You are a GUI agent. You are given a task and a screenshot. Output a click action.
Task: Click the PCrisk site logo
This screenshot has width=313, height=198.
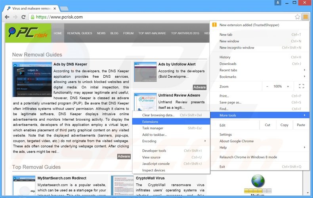point(28,33)
